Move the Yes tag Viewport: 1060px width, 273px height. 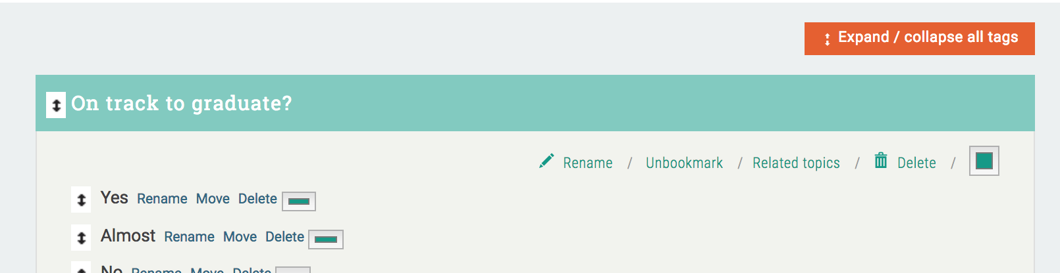[213, 199]
